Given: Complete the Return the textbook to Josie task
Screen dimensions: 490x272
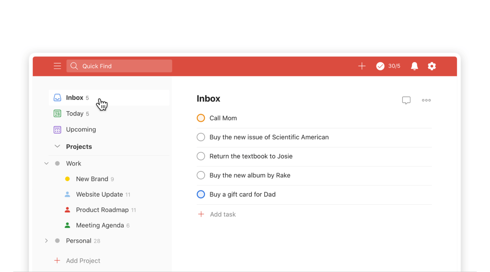Looking at the screenshot, I should pyautogui.click(x=201, y=156).
